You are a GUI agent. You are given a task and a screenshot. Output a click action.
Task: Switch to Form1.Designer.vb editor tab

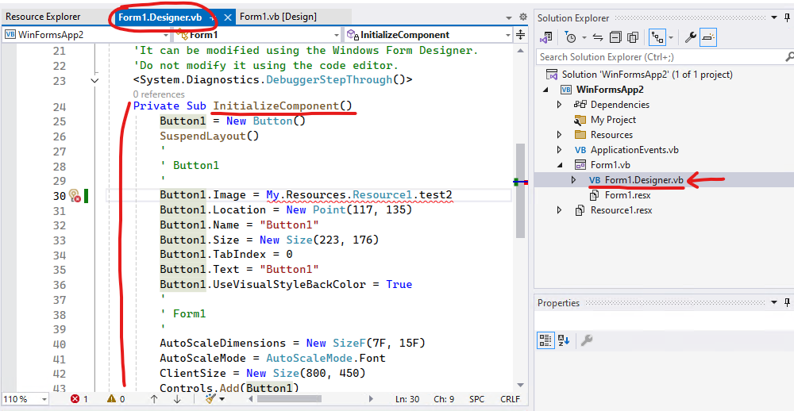pos(160,17)
